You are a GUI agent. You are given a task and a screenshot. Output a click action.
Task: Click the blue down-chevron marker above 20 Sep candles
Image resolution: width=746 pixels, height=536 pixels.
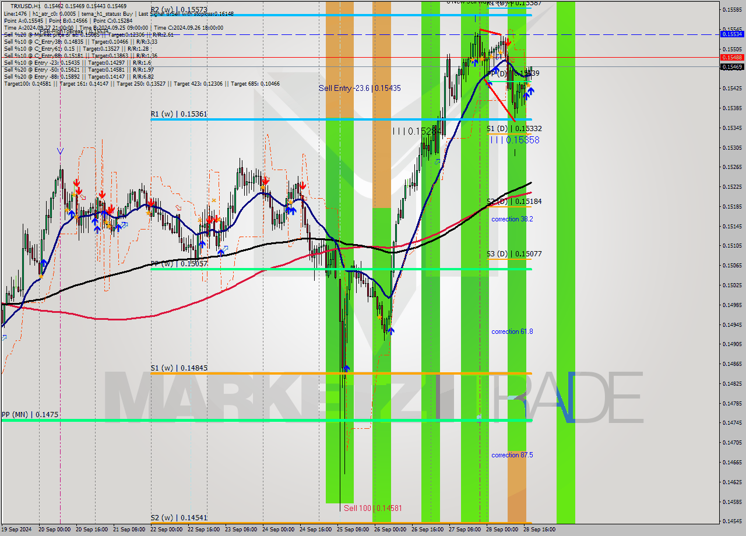(x=61, y=151)
